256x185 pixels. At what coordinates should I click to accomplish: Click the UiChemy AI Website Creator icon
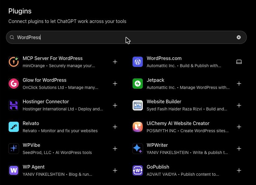(138, 127)
